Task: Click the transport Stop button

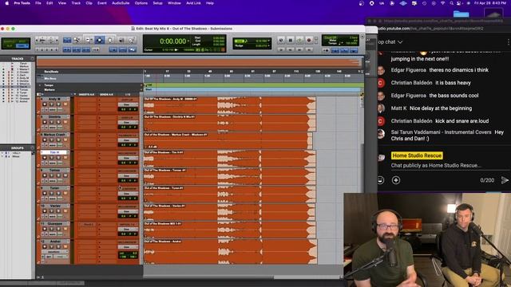Action: point(291,40)
